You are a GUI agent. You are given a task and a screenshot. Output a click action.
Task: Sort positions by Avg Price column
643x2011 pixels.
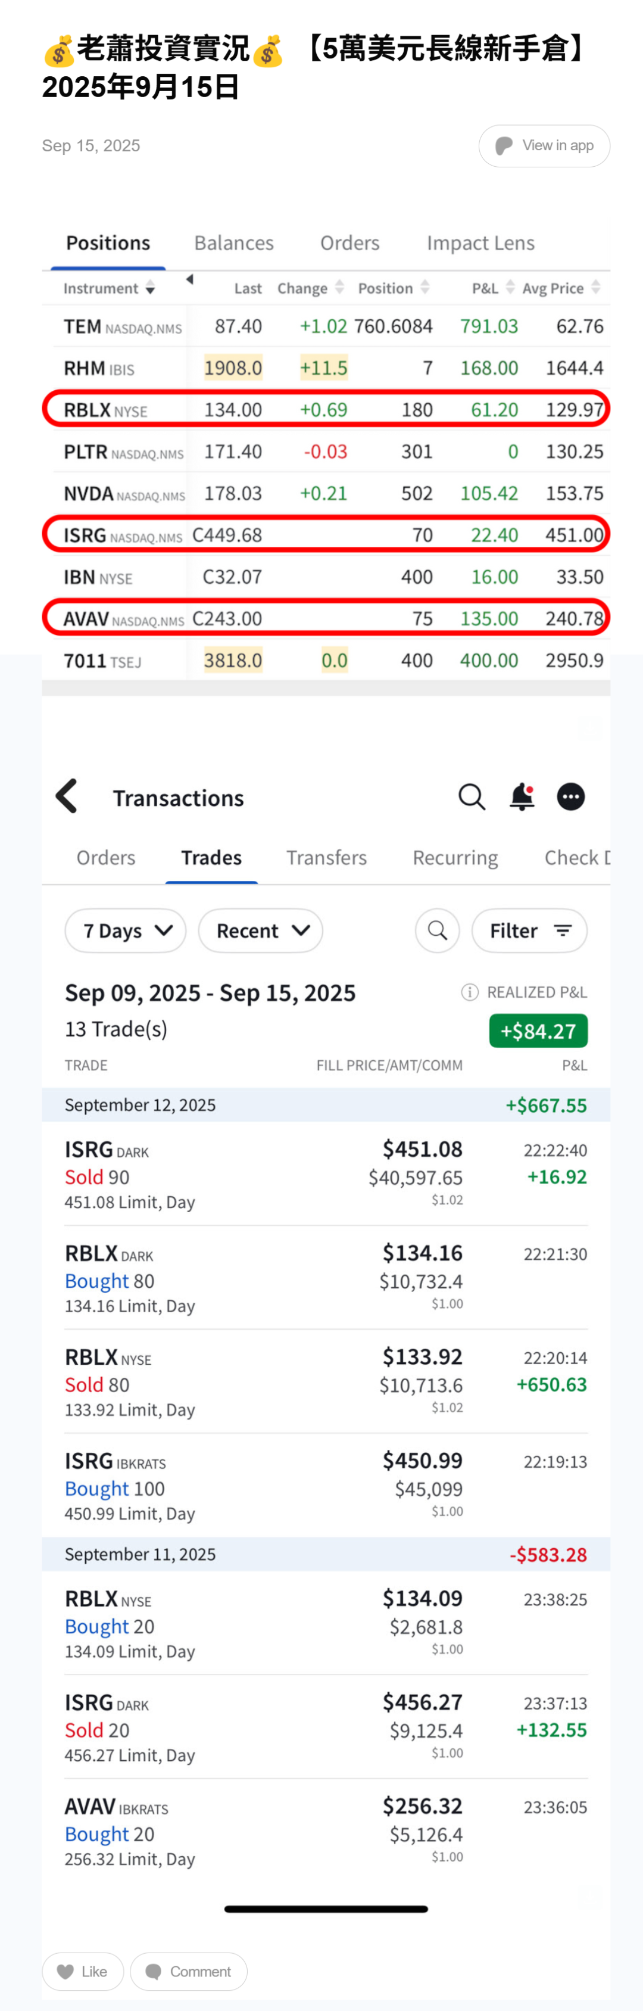click(560, 288)
